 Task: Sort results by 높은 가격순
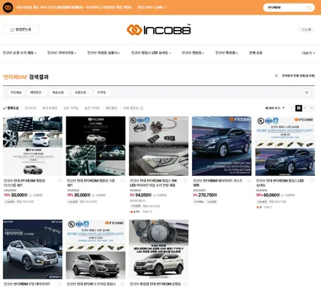[x=92, y=108]
